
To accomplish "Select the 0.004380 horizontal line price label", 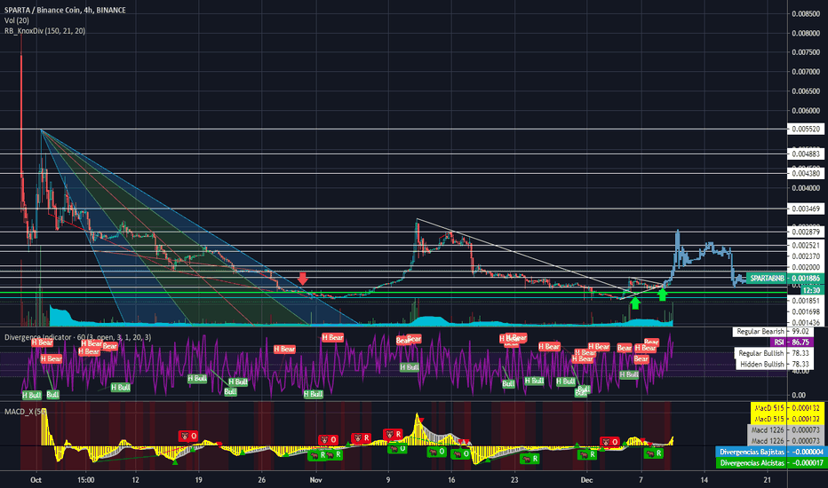I will (805, 174).
